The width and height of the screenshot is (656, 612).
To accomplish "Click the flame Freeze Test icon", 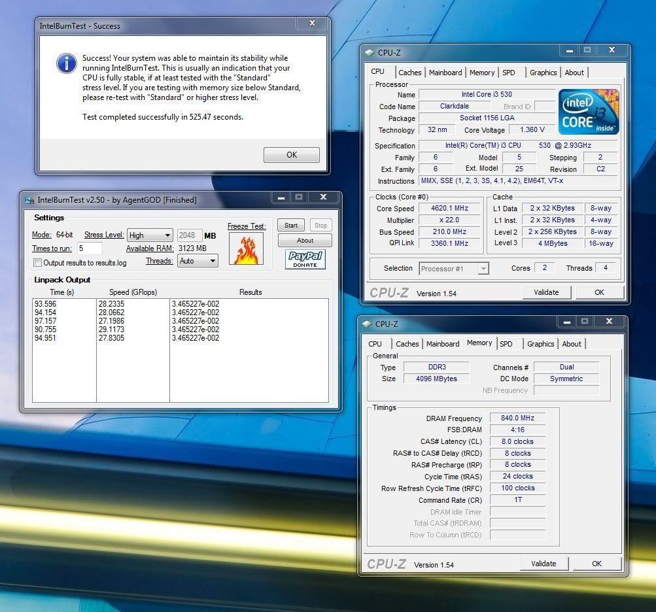I will click(246, 248).
